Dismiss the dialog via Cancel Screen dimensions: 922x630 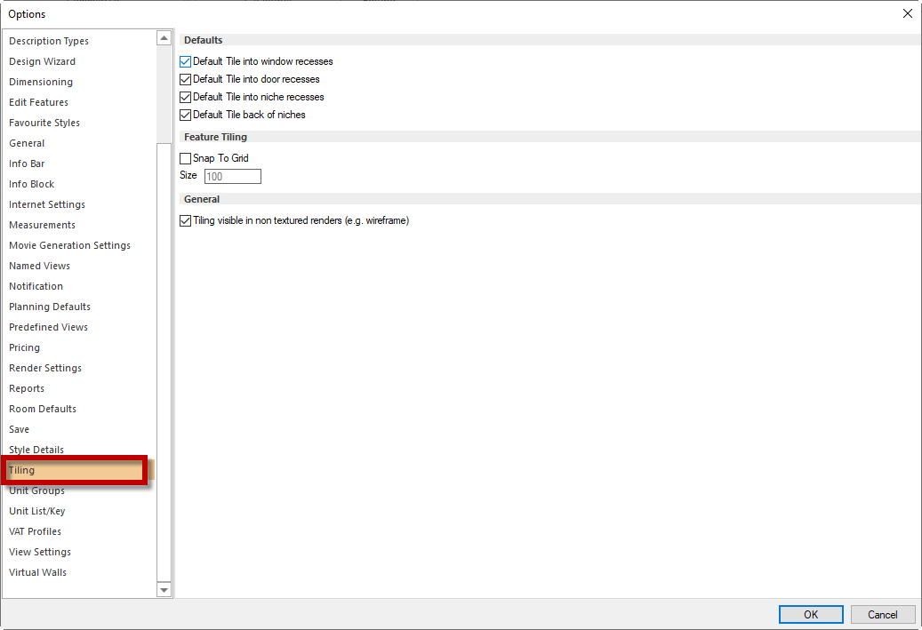point(882,613)
